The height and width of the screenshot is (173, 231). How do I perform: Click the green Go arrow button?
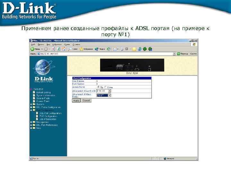[x=178, y=54]
